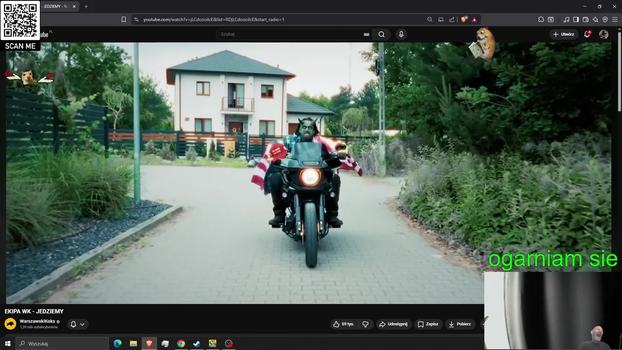Dislike the video with thumbs down
Screen dimensions: 622x350
coord(365,324)
